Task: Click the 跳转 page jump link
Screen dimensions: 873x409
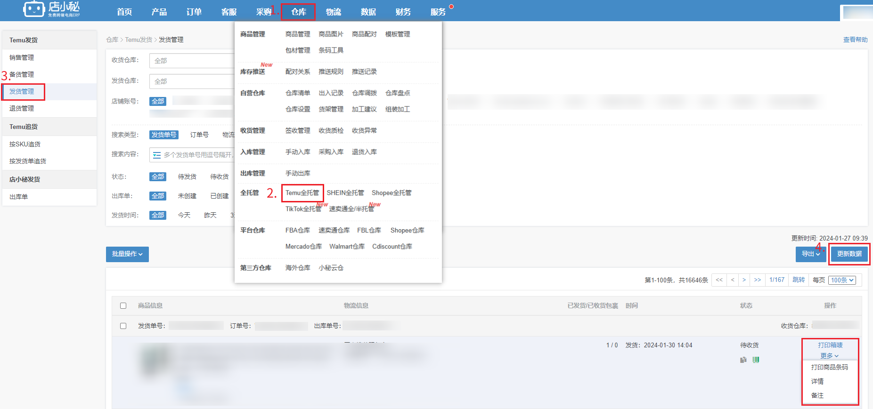Action: click(799, 280)
